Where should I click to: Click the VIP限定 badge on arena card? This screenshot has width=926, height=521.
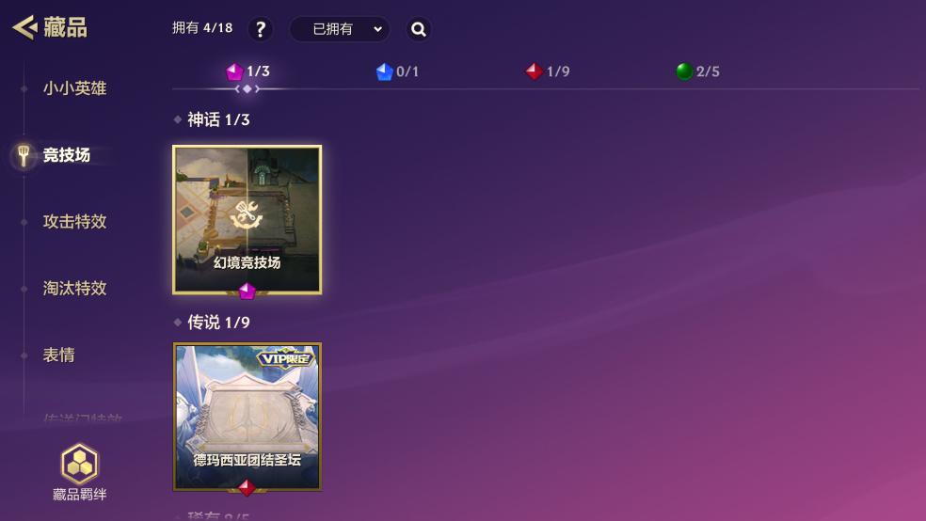286,358
